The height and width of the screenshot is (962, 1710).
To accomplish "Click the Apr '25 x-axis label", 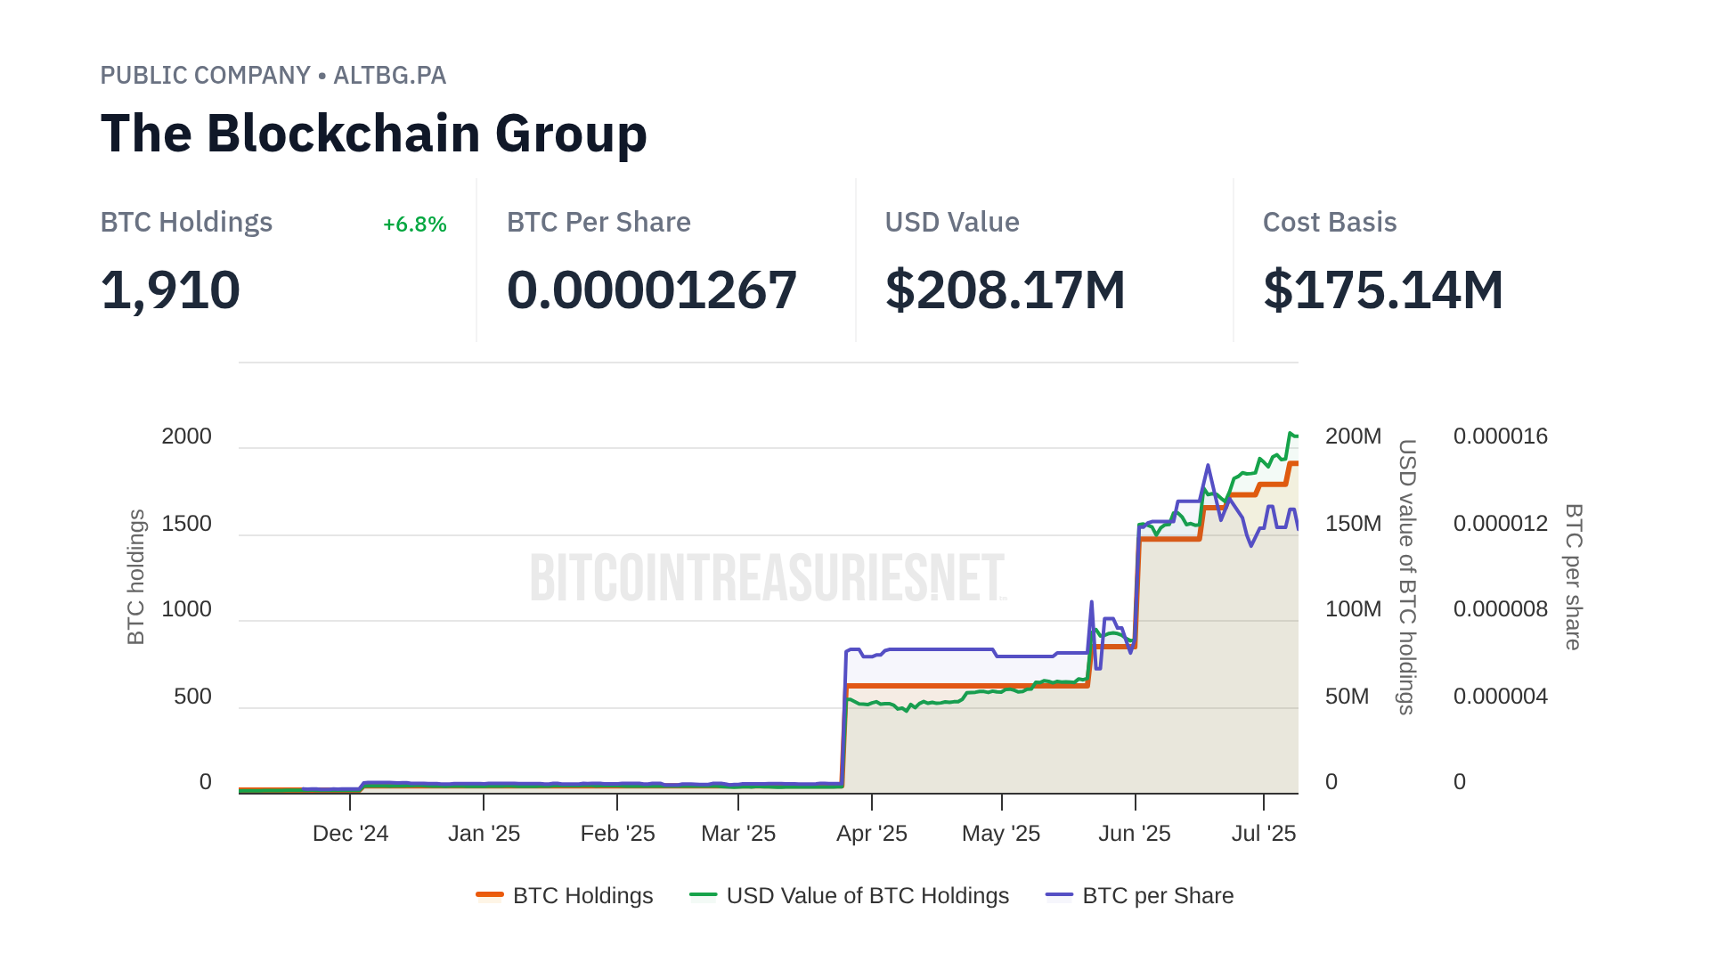I will [871, 834].
